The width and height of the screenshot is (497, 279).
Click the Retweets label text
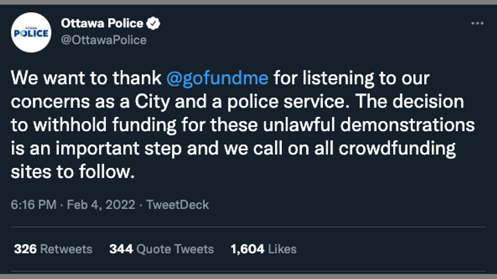[66, 249]
